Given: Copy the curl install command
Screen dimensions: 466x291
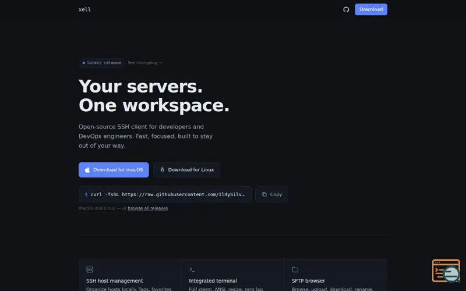Looking at the screenshot, I should [x=271, y=194].
